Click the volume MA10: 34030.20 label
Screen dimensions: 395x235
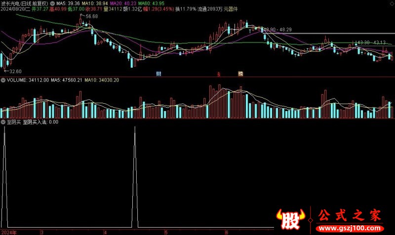[x=102, y=80]
